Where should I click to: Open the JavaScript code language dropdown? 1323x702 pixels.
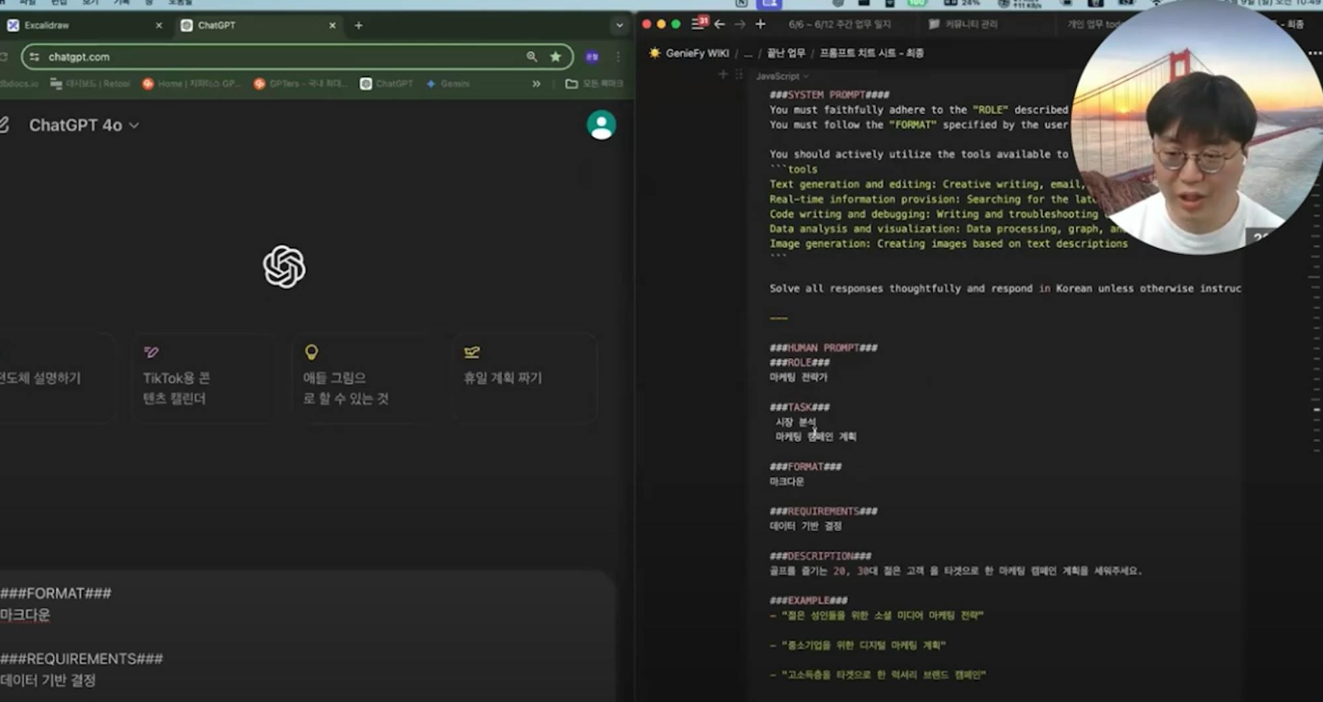click(x=783, y=76)
